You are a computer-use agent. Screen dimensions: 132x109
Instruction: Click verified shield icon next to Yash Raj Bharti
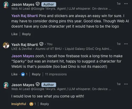point(41,44)
